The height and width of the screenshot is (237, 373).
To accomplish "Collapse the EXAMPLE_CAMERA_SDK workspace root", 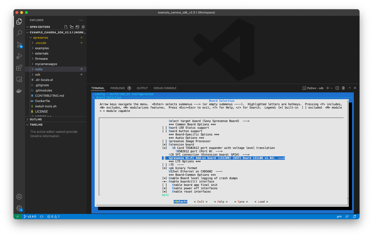I will click(x=27, y=32).
